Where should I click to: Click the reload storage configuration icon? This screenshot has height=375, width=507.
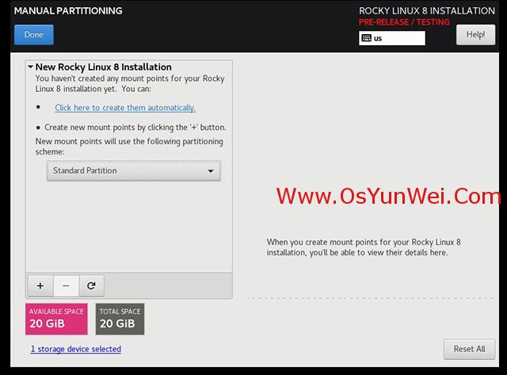coord(92,286)
